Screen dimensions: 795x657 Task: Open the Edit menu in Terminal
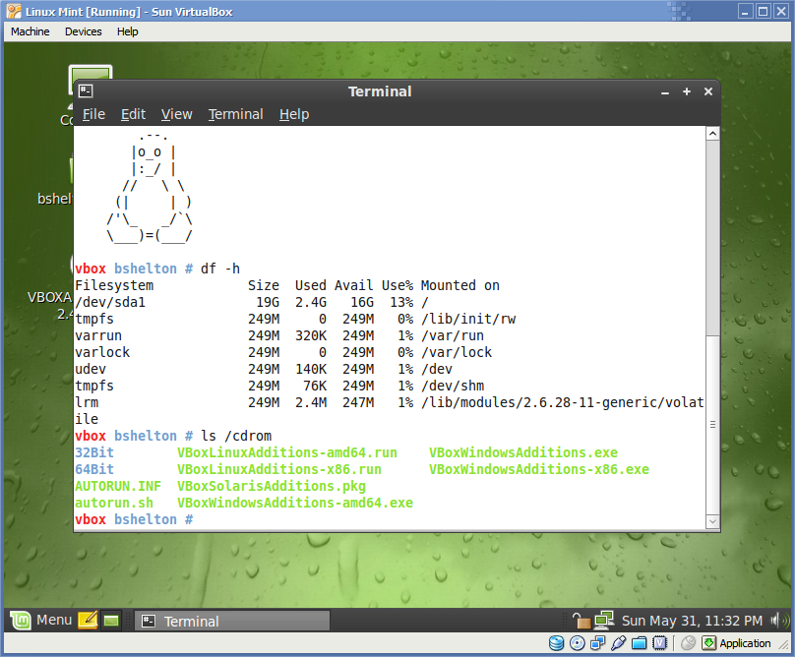[x=133, y=114]
